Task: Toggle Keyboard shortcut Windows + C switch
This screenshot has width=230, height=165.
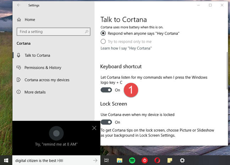Action: [106, 90]
